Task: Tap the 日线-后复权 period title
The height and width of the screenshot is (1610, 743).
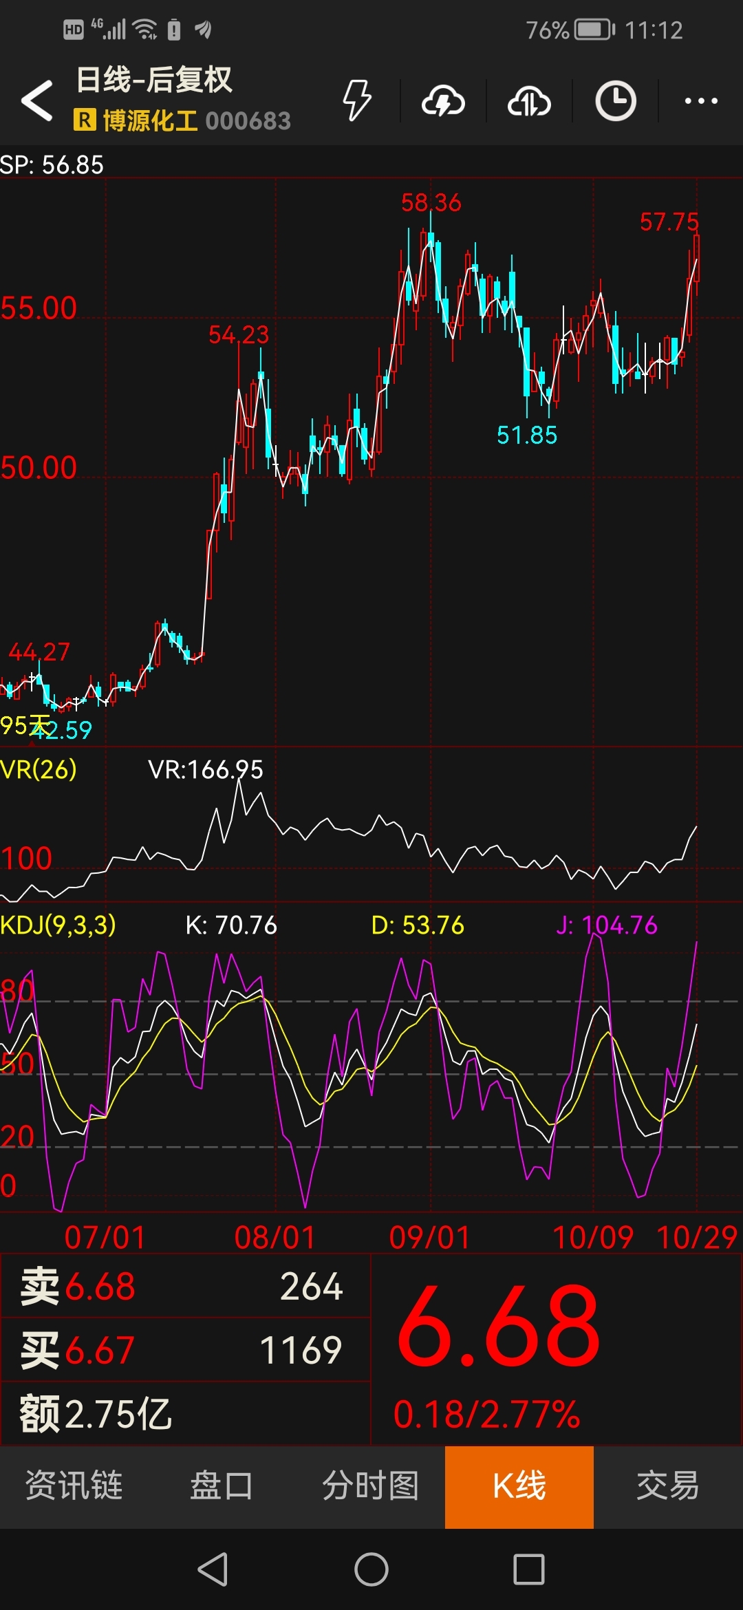Action: click(x=154, y=80)
